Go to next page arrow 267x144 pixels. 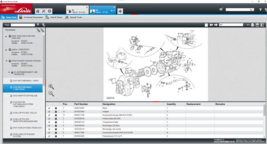(216, 25)
